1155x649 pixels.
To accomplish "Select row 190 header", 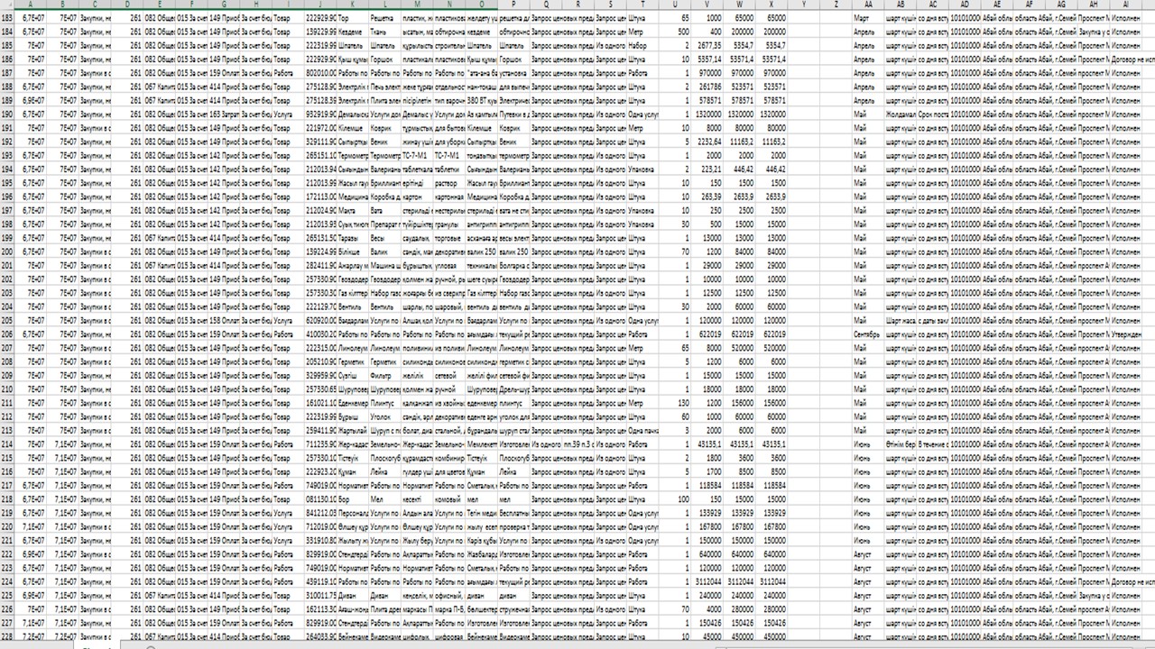I will click(x=8, y=114).
